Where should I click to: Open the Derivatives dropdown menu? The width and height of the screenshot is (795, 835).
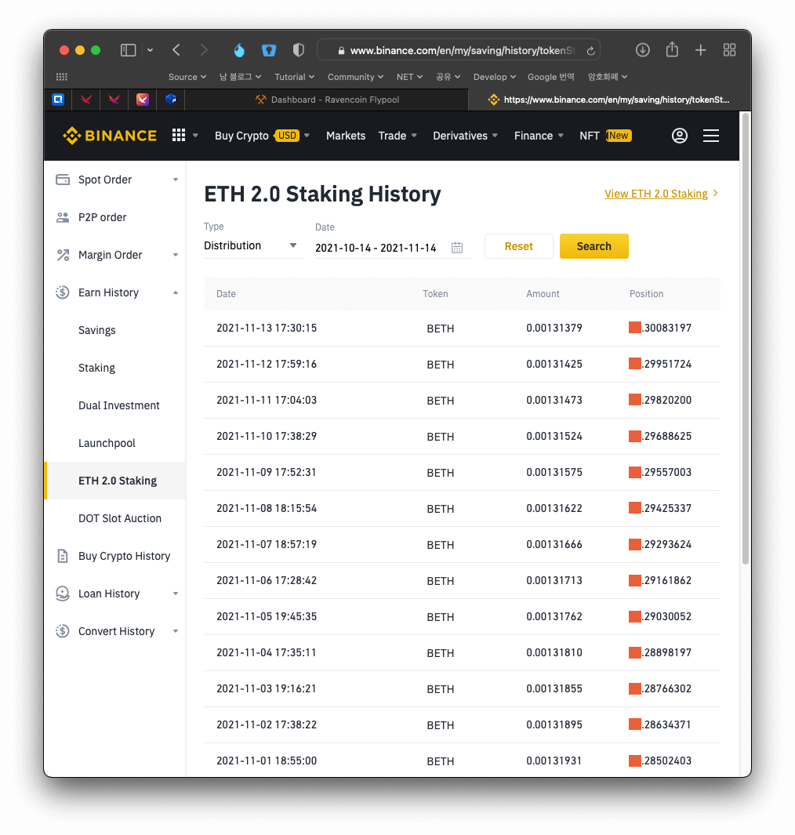click(x=465, y=136)
